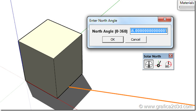The image size is (196, 111).
Task: Close the Solar North toolbar
Action: [171, 56]
